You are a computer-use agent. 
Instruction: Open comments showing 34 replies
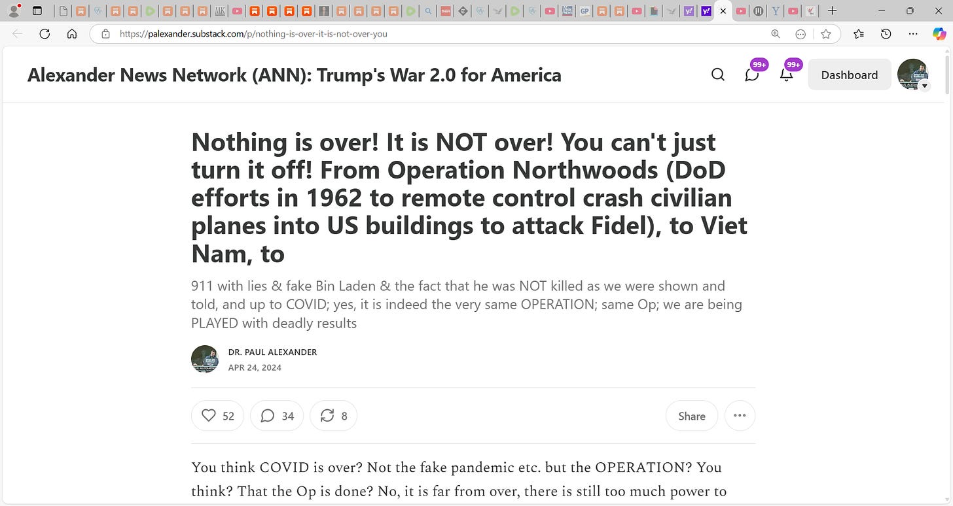pyautogui.click(x=277, y=416)
